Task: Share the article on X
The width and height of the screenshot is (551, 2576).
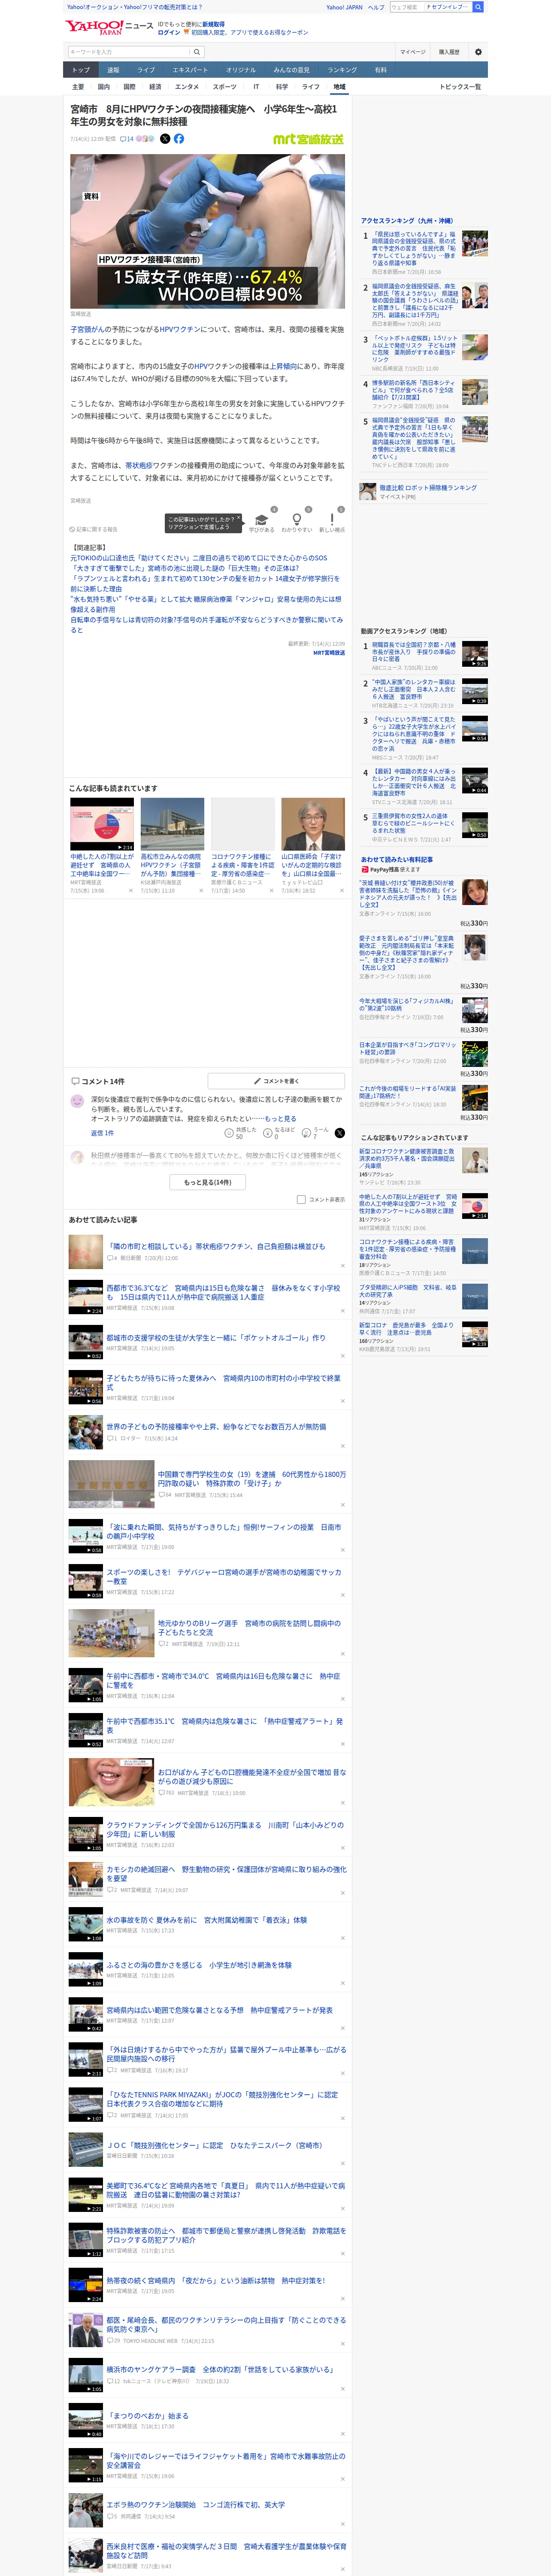Action: tap(165, 139)
